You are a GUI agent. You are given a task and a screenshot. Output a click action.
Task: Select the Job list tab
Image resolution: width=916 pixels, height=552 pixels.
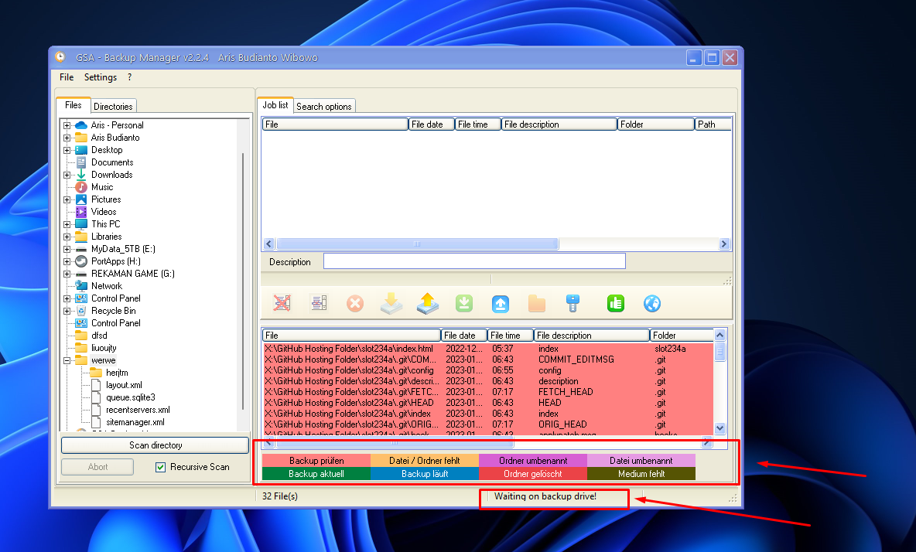[x=275, y=105]
